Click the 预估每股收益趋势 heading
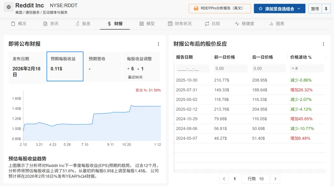 27,159
